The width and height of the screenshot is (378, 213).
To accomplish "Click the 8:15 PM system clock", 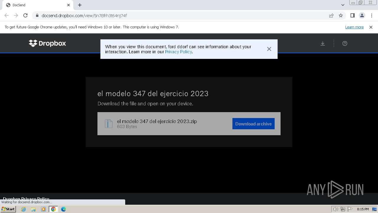I will pos(363,209).
